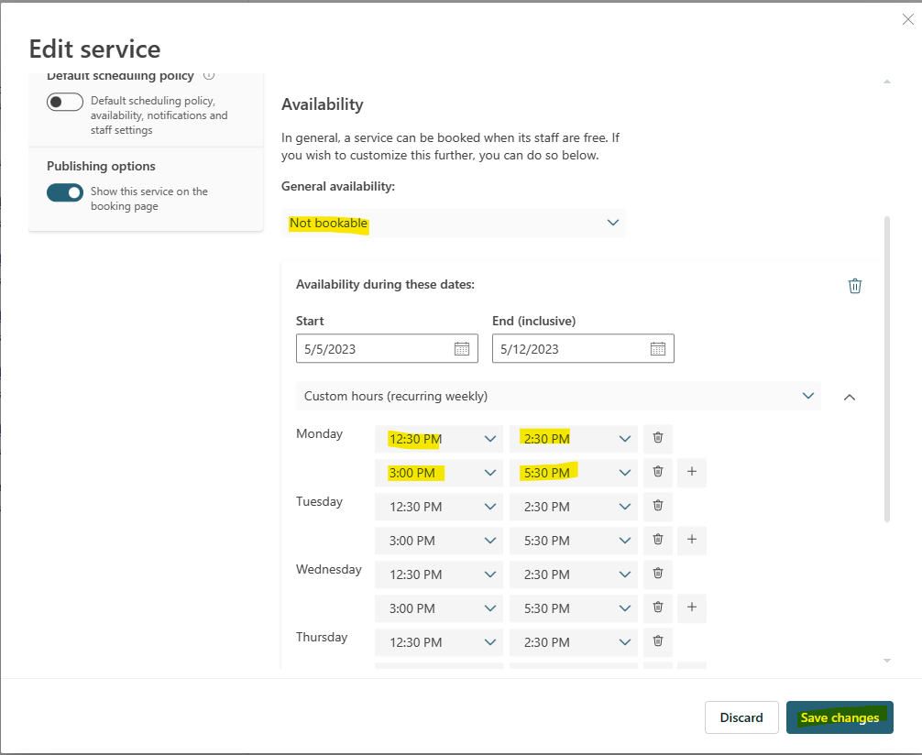Click Availability during these dates label
The width and height of the screenshot is (922, 755).
tap(385, 285)
